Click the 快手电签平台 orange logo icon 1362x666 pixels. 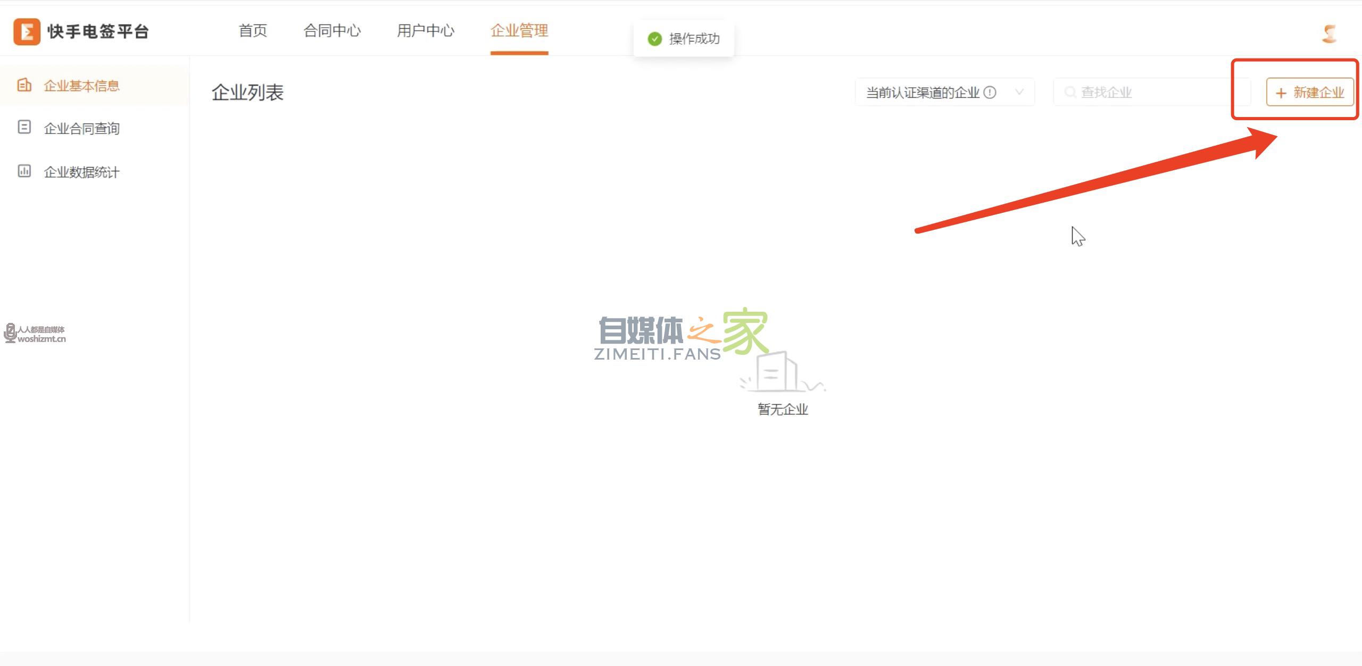point(27,31)
